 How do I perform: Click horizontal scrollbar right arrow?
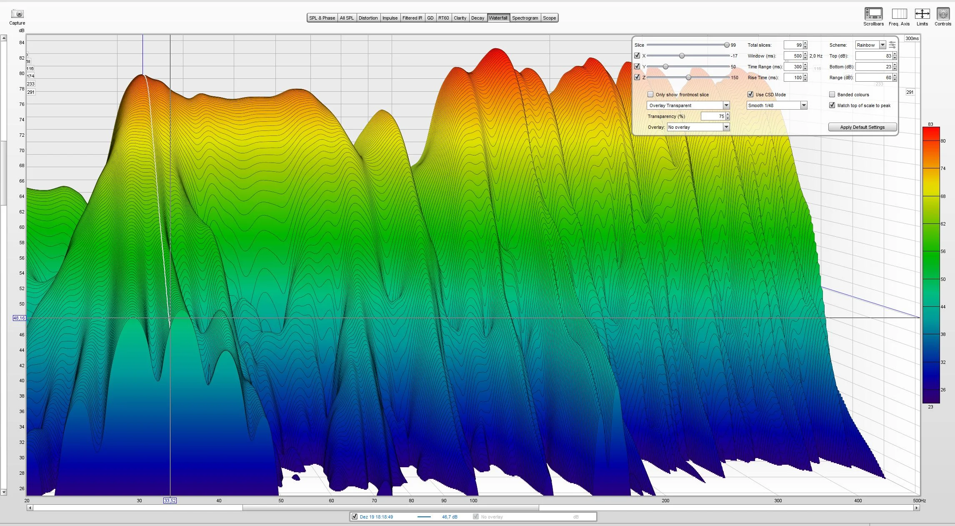click(x=917, y=508)
